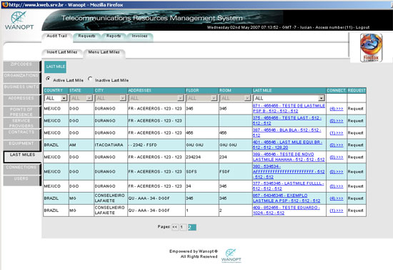
Task: Click Request in the Itacoatiara row
Action: [355, 145]
